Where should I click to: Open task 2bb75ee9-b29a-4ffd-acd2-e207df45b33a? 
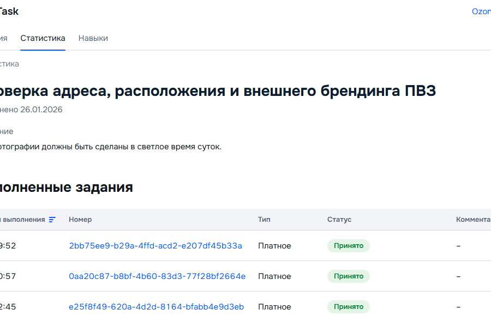155,246
